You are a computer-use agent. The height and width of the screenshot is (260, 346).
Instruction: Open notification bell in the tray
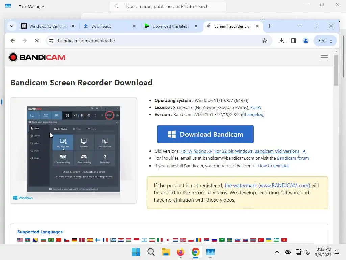pyautogui.click(x=337, y=252)
